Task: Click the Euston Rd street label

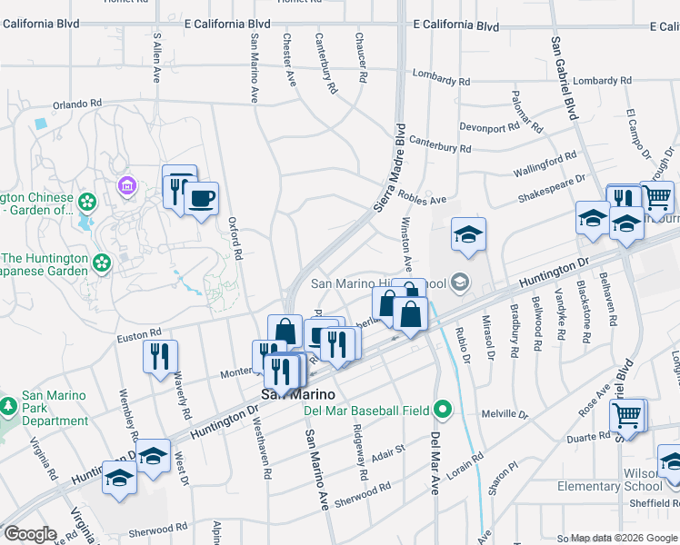Action: click(x=139, y=335)
